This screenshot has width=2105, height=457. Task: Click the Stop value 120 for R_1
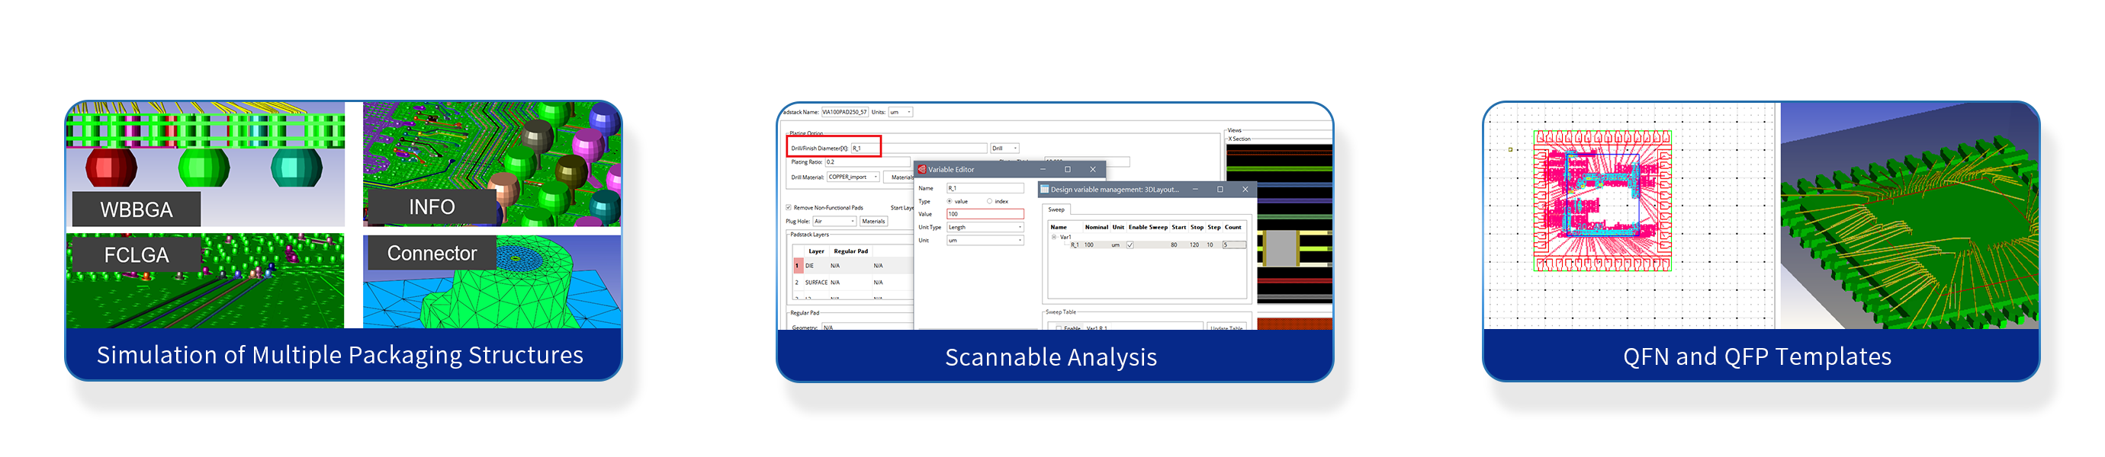[1194, 244]
